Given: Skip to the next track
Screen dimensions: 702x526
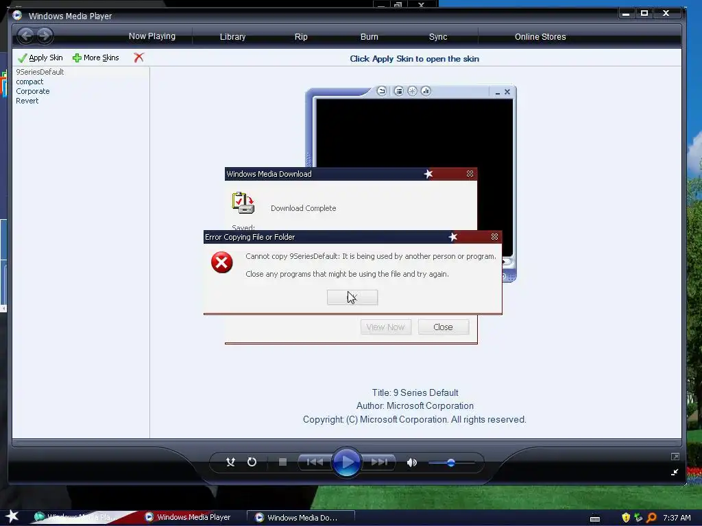Looking at the screenshot, I should point(379,462).
